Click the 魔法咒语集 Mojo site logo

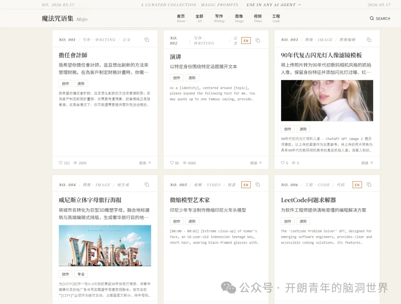65,19
